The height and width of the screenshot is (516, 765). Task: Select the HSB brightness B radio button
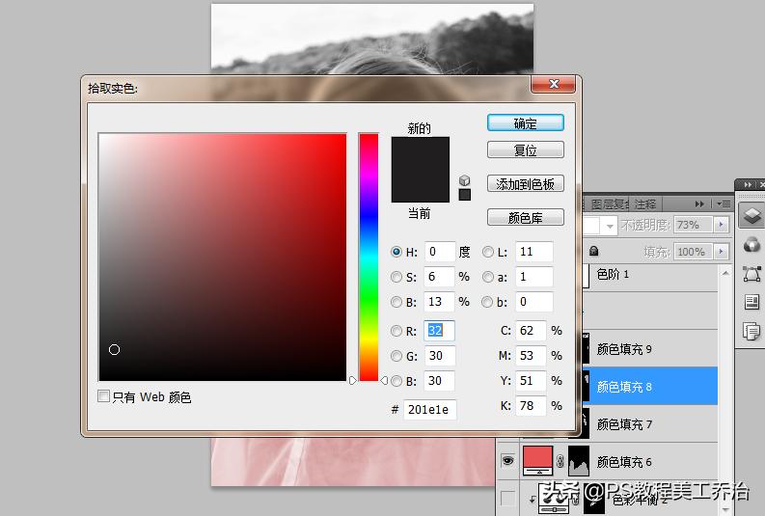396,302
